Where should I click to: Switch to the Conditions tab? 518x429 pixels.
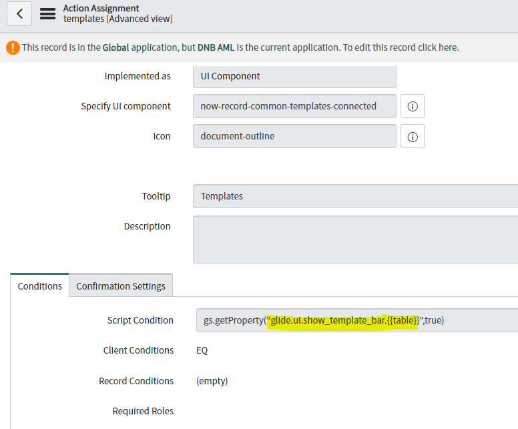39,286
